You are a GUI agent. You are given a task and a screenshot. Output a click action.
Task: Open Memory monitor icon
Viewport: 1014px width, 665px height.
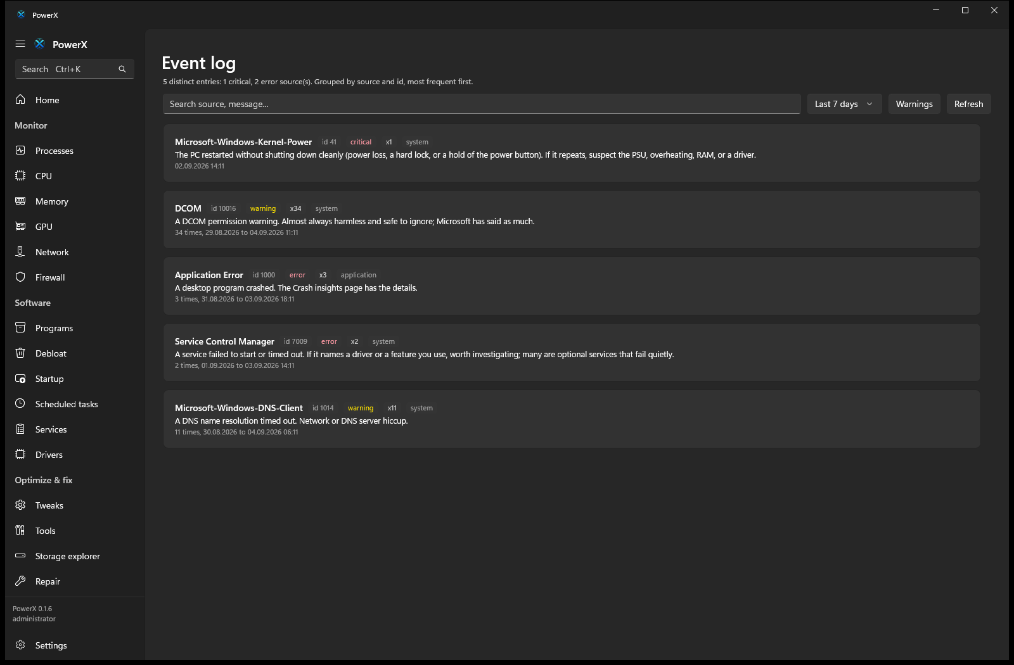[x=20, y=201]
